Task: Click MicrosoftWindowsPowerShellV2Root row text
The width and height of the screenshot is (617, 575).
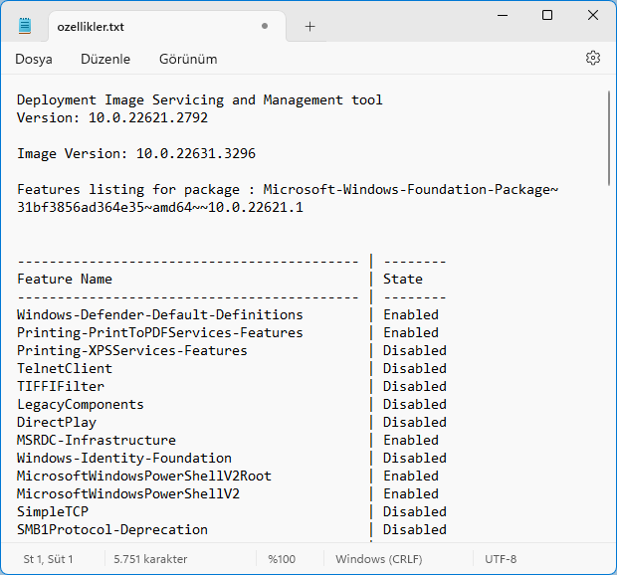Action: click(x=144, y=476)
